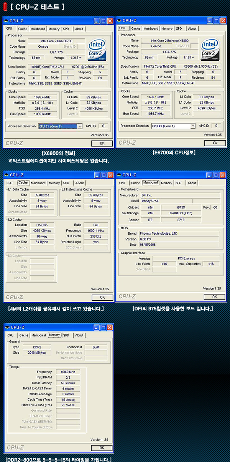Image resolution: width=230 pixels, height=462 pixels.
Task: Click the 'DDR2' memory type value
Action: coord(37,347)
